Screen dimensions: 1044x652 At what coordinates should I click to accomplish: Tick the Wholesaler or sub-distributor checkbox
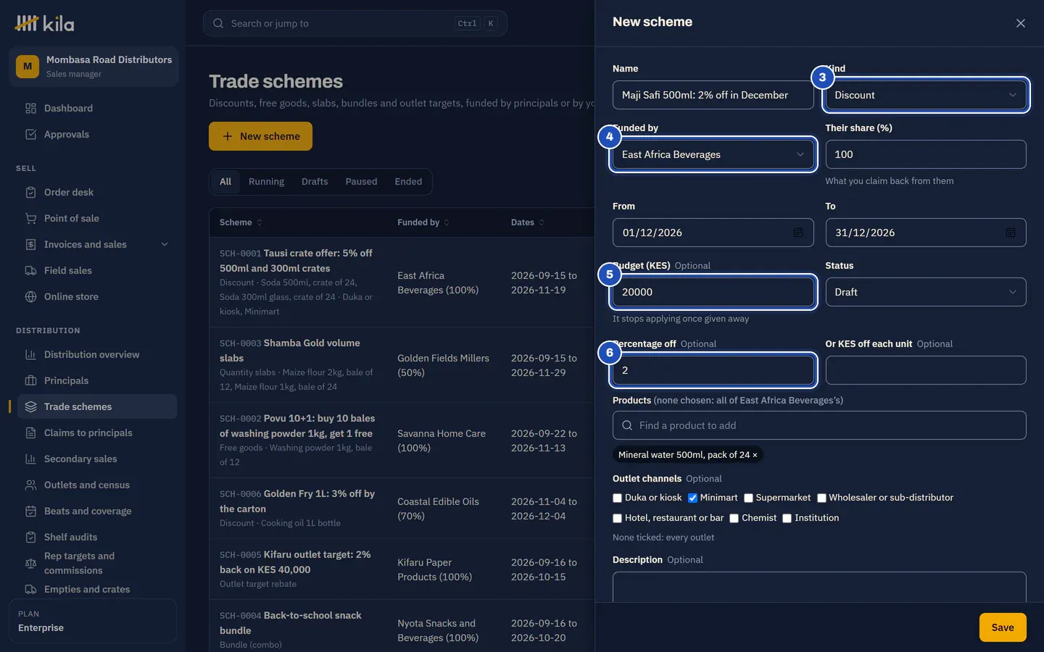coord(821,498)
